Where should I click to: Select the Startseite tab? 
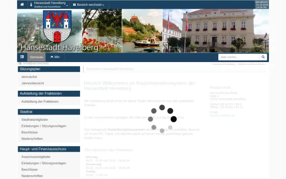(x=37, y=57)
